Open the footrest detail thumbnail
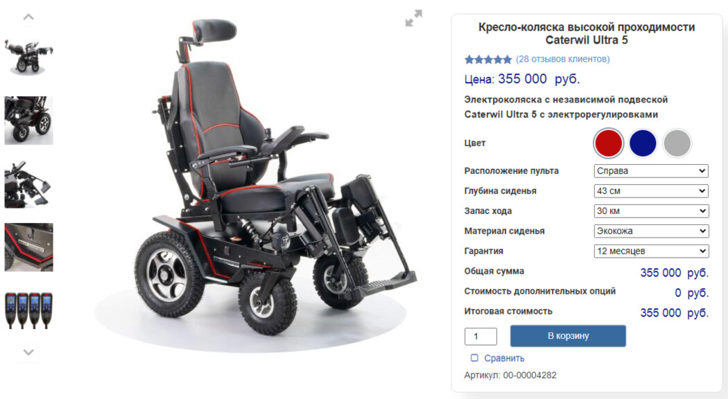 coord(29,184)
